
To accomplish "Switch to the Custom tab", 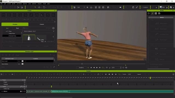I will point(42,24).
